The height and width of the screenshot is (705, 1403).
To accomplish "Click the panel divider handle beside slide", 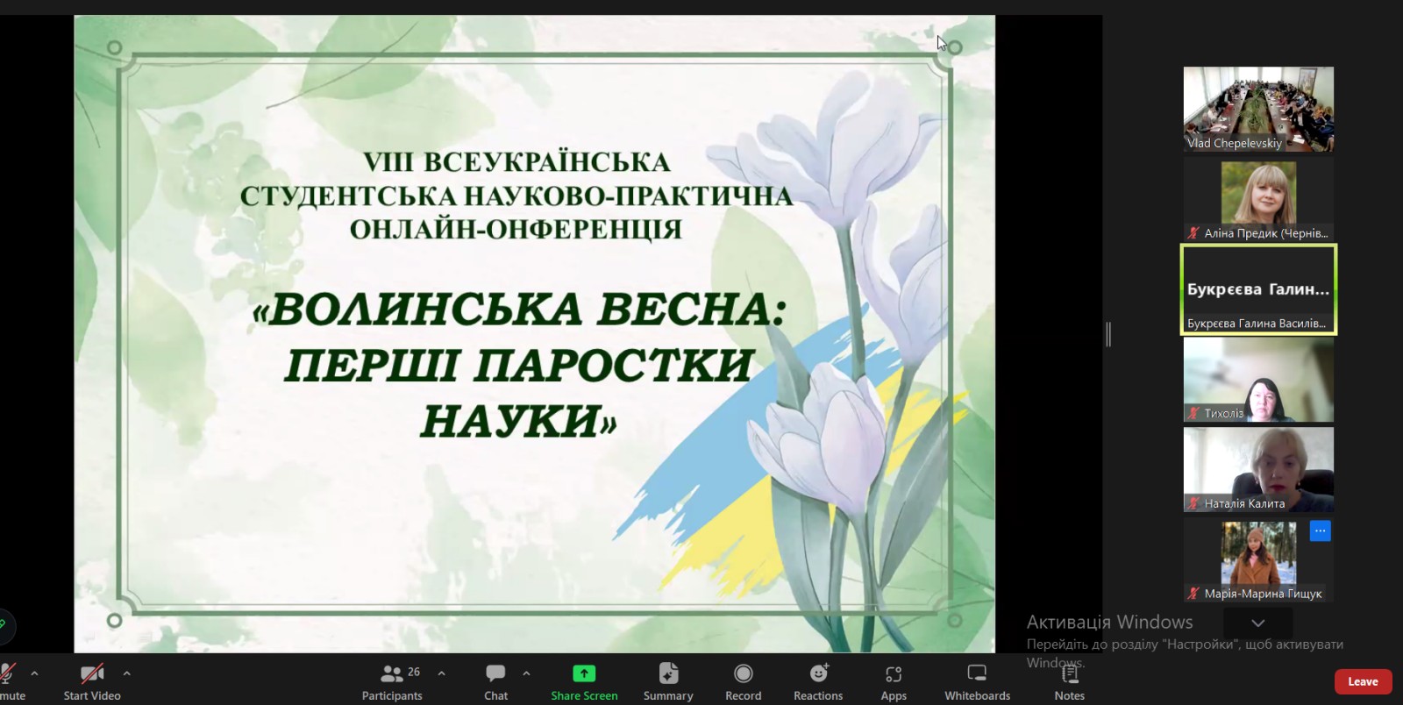I will point(1108,334).
